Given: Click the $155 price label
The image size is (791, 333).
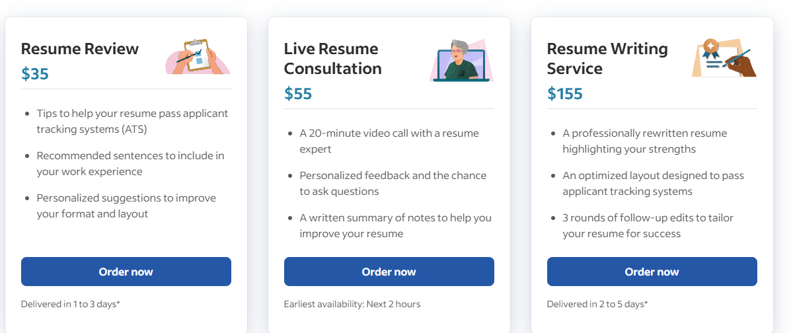Looking at the screenshot, I should pyautogui.click(x=565, y=94).
